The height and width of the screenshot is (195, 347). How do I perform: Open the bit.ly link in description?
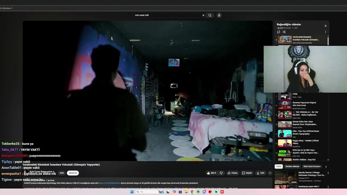pyautogui.click(x=109, y=183)
